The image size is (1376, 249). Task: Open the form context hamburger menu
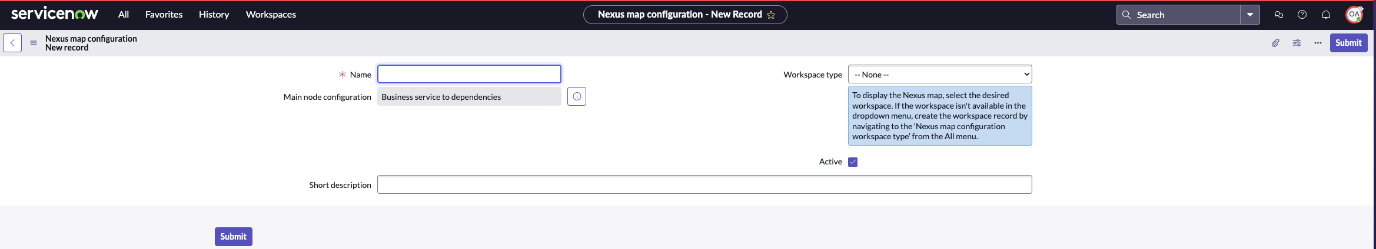click(x=34, y=43)
